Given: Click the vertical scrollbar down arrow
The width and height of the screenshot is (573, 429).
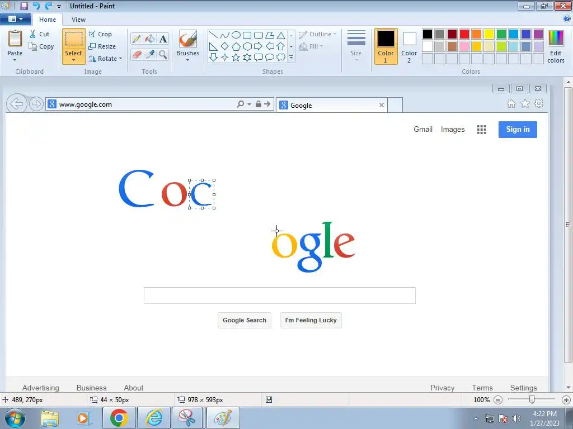Looking at the screenshot, I should coord(569,388).
